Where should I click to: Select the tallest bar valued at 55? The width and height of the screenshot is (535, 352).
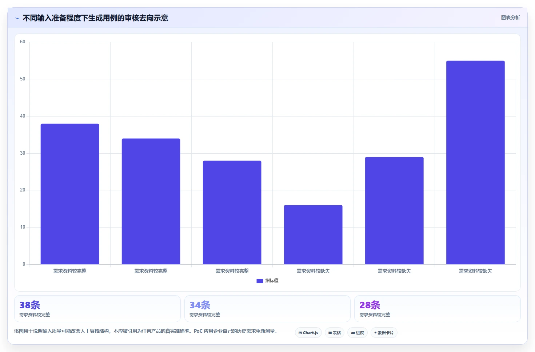[475, 162]
